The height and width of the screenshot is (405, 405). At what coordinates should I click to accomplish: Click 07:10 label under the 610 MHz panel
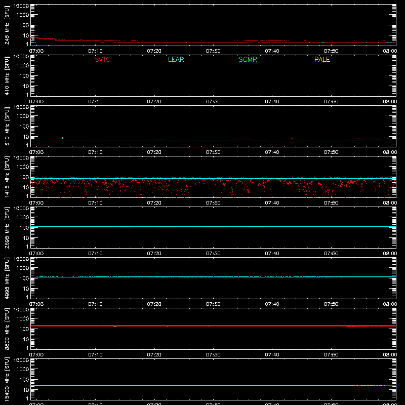click(95, 152)
